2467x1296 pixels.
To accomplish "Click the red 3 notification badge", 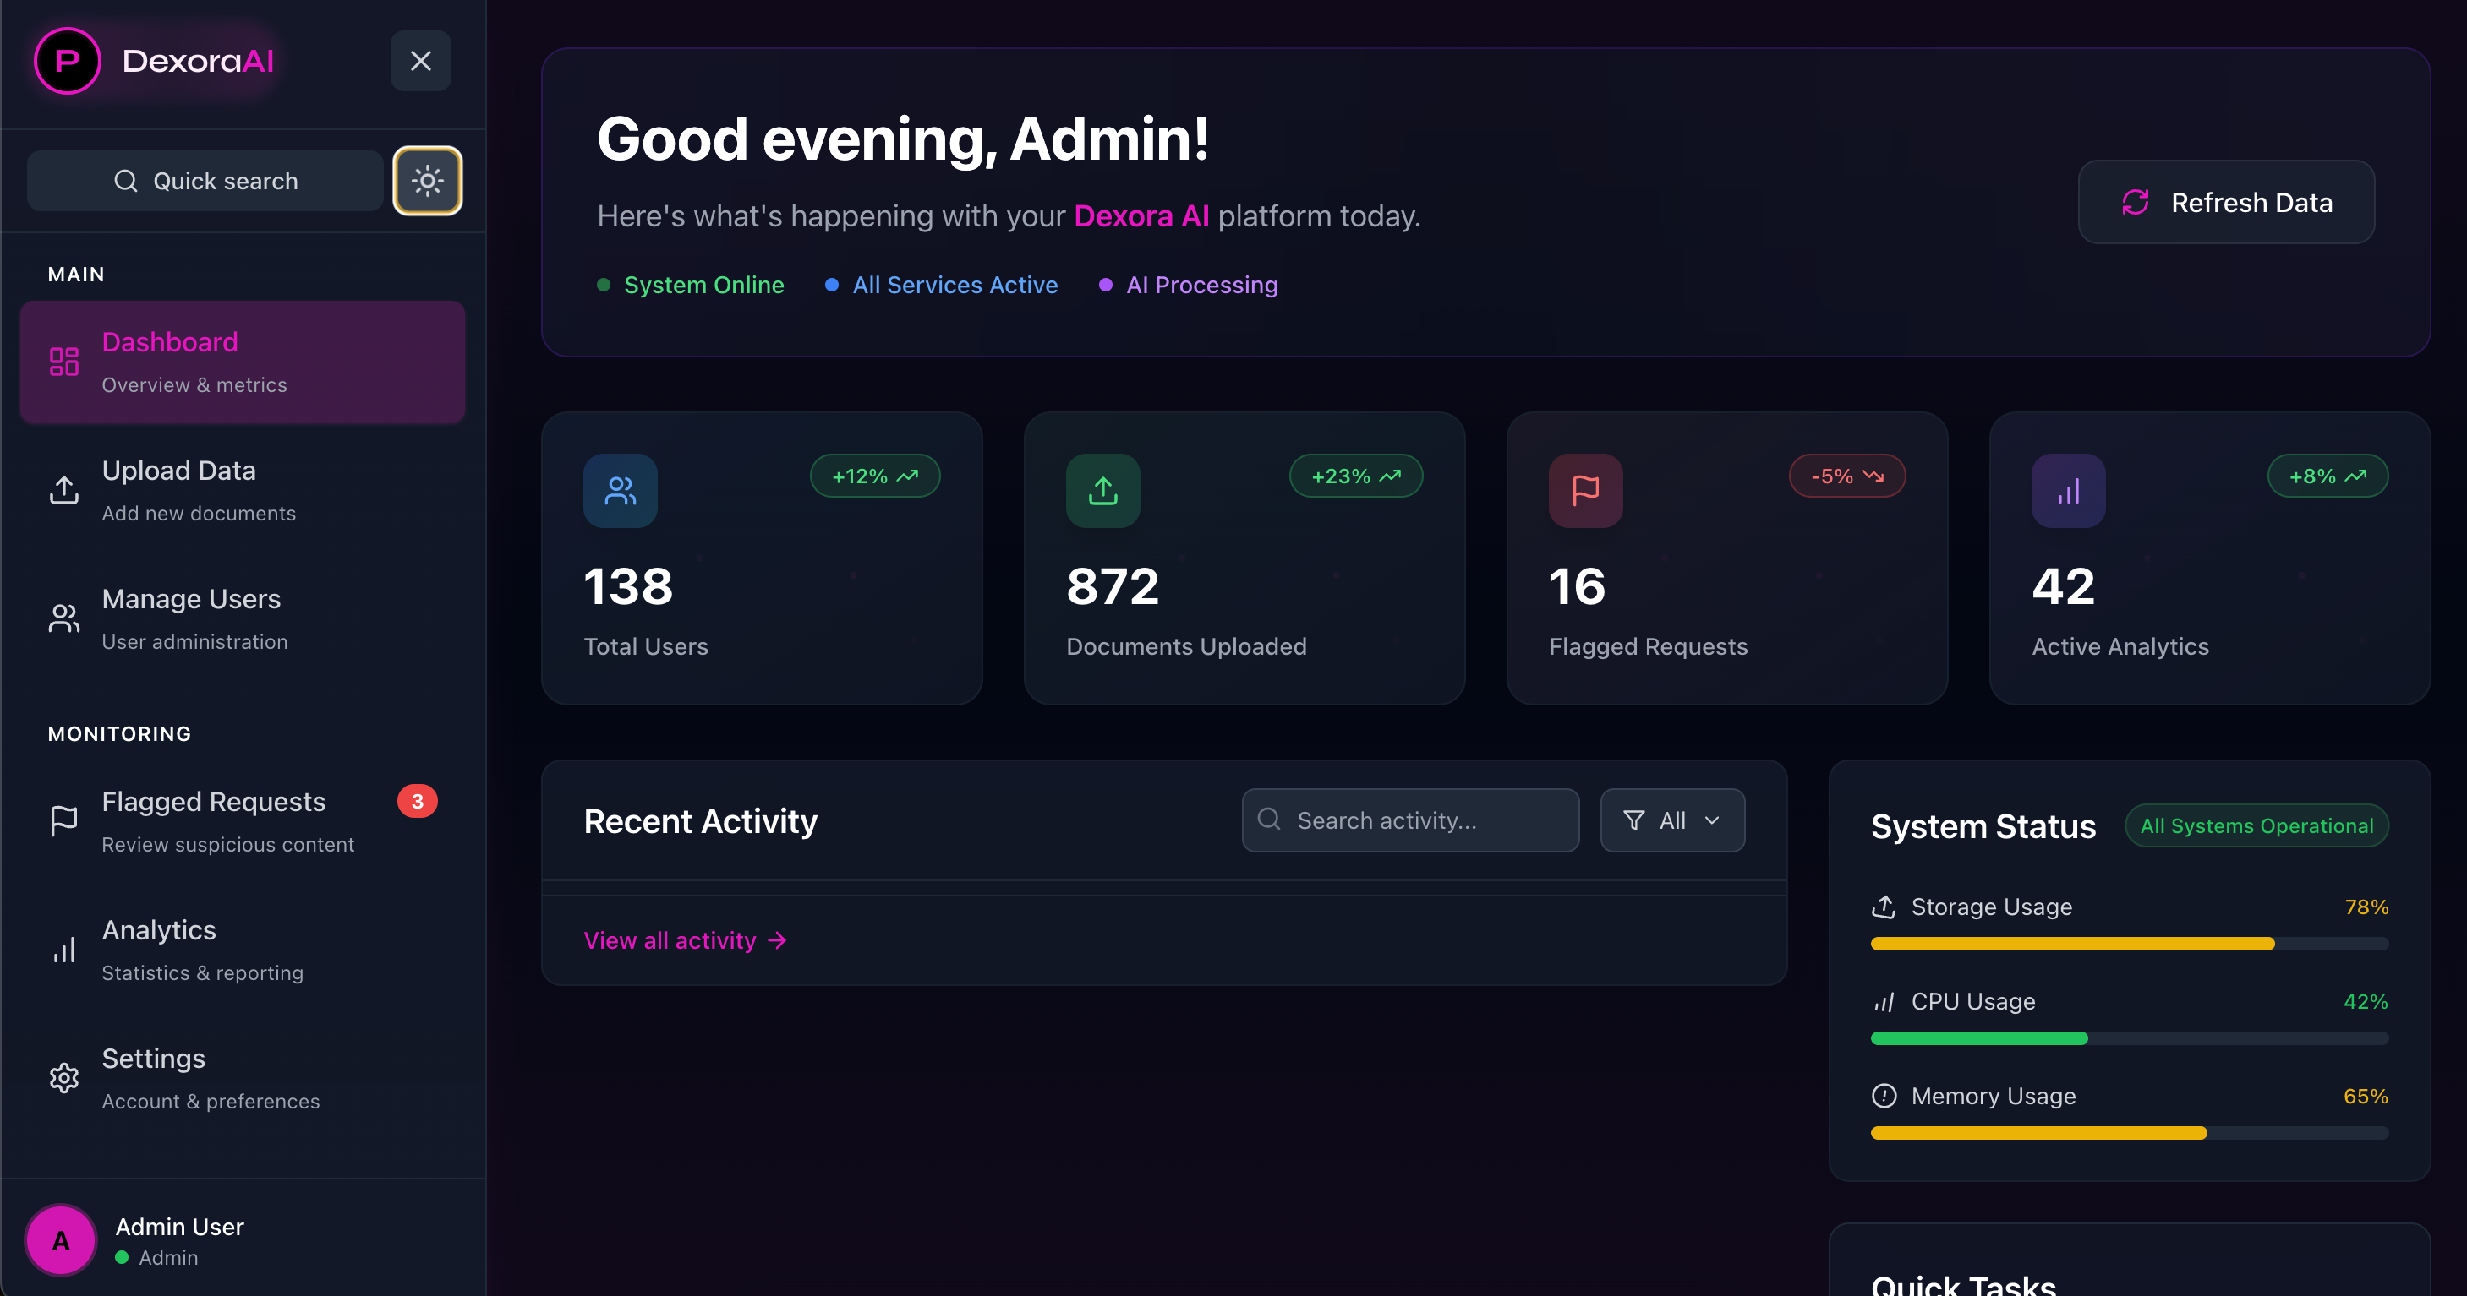I will point(417,801).
